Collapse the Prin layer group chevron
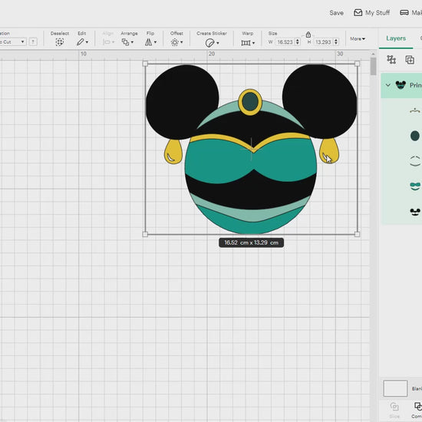Screen dimensions: 422x422 (387, 85)
